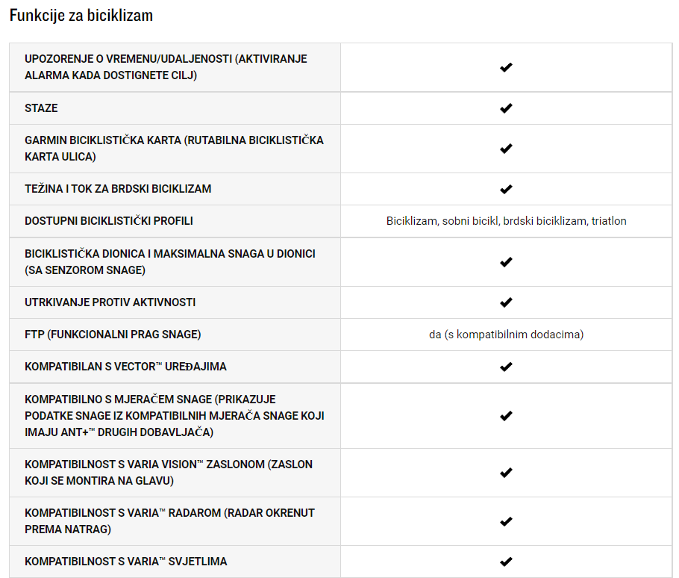Click the Utrkivanje protiv aktivnosti label
679x578 pixels.
[x=110, y=302]
